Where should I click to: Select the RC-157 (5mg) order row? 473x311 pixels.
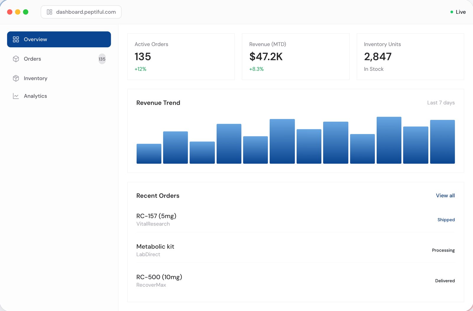click(x=296, y=220)
